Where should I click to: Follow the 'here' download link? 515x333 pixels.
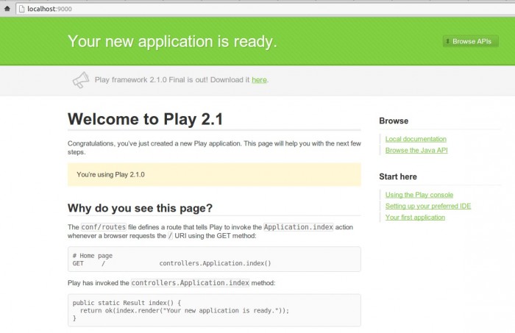(x=259, y=79)
